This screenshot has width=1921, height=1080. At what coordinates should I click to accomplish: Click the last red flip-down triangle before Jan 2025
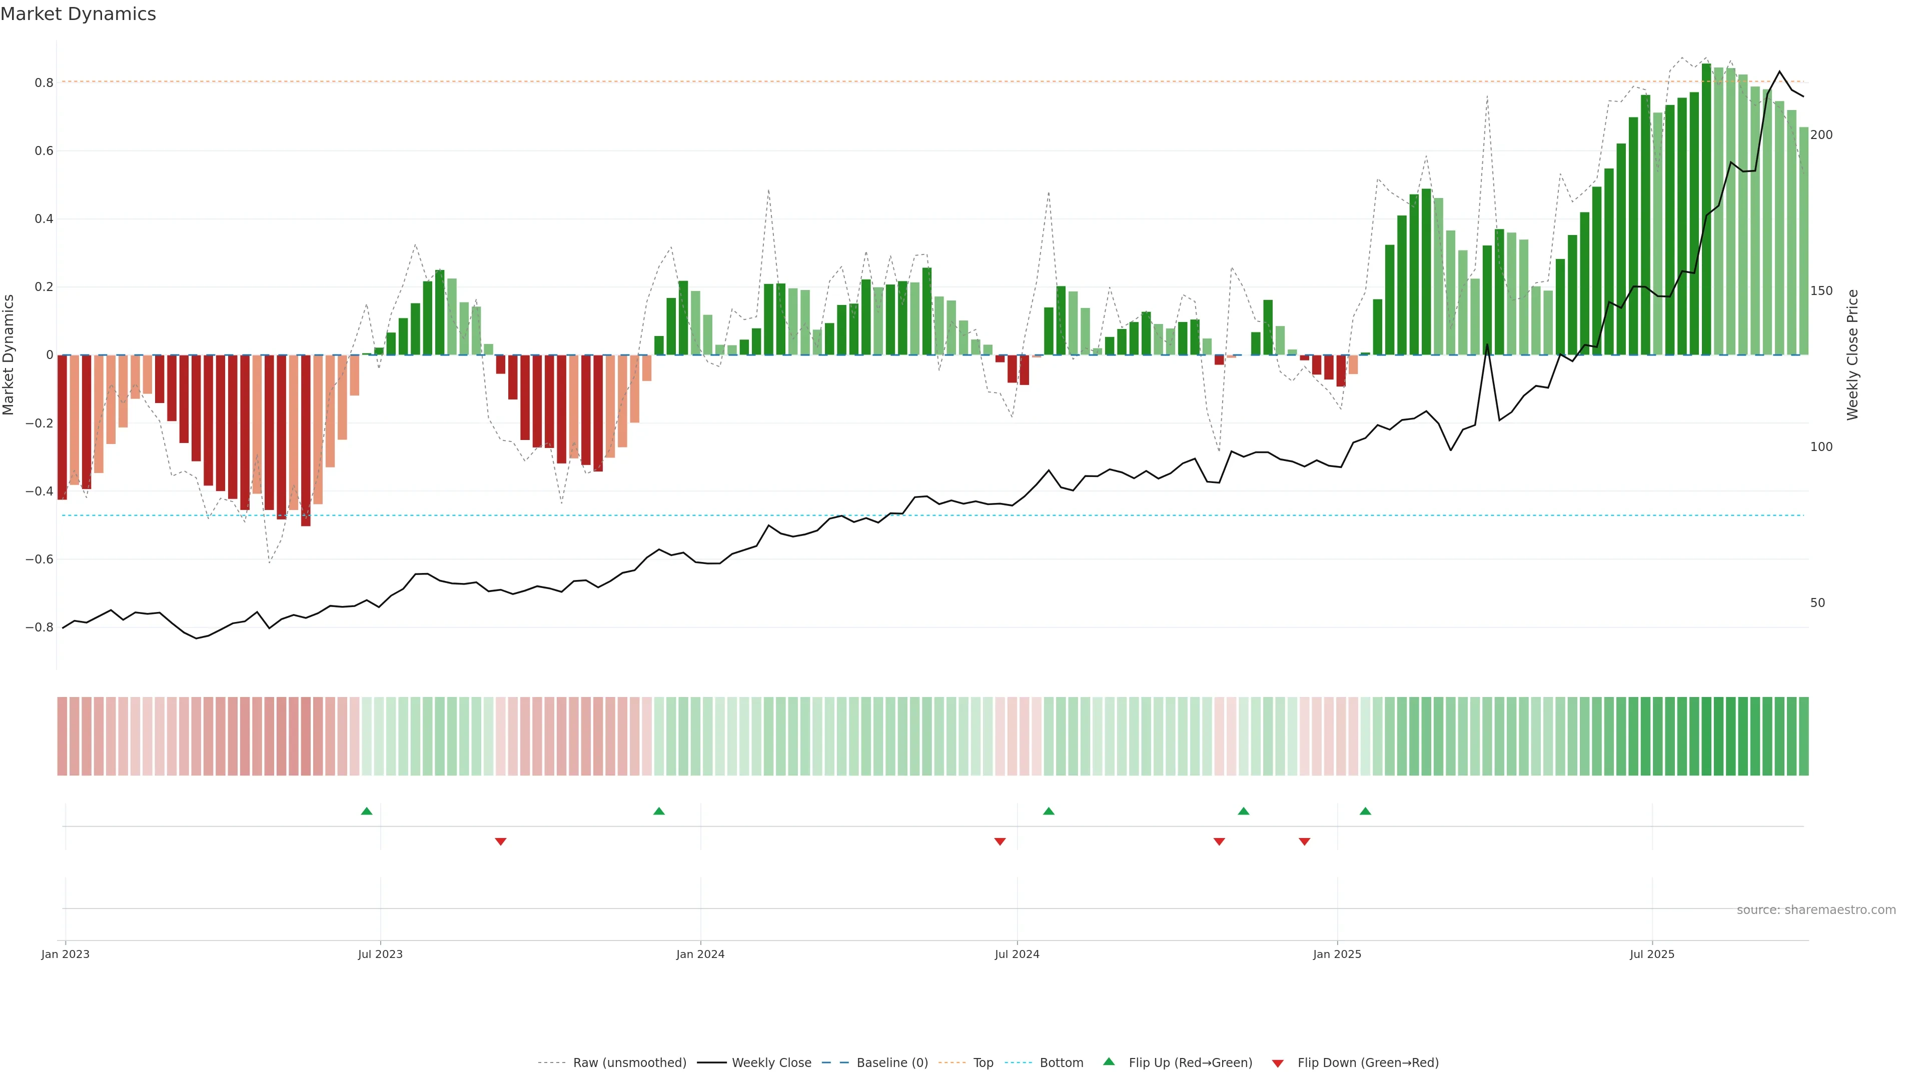1304,841
